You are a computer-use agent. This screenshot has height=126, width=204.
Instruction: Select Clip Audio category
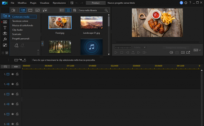(17, 30)
